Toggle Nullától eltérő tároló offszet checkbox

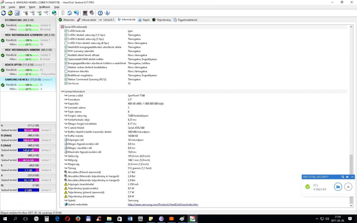point(66,55)
